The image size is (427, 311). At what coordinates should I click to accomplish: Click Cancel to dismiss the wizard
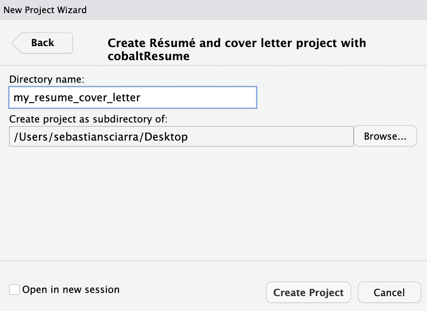tap(389, 292)
